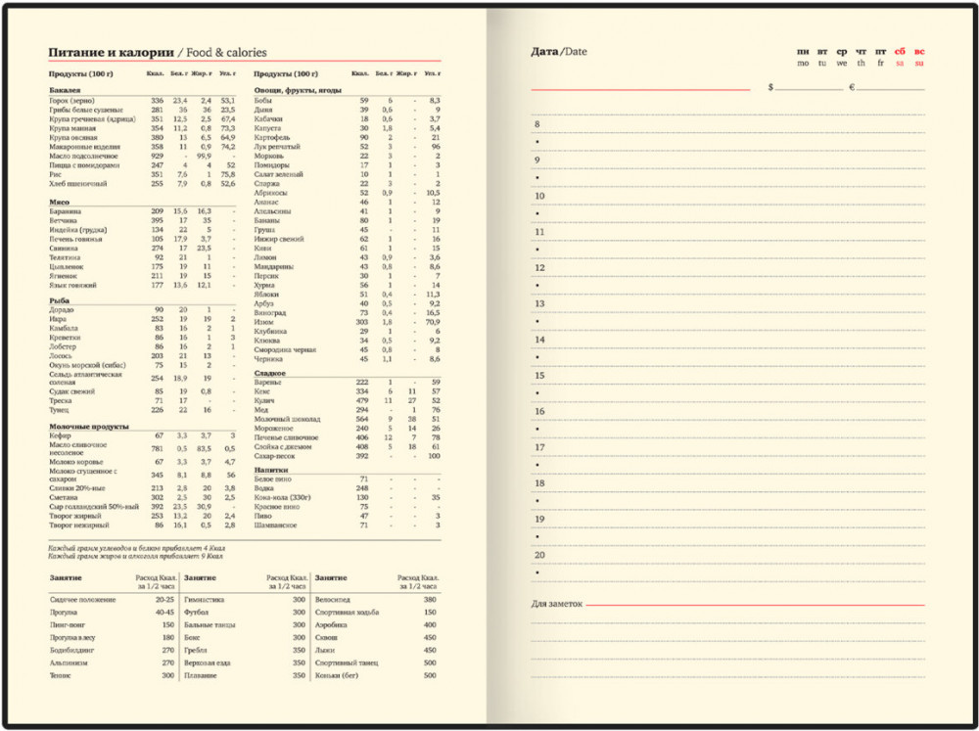Select the red 'сб' Saturday label

(x=900, y=51)
